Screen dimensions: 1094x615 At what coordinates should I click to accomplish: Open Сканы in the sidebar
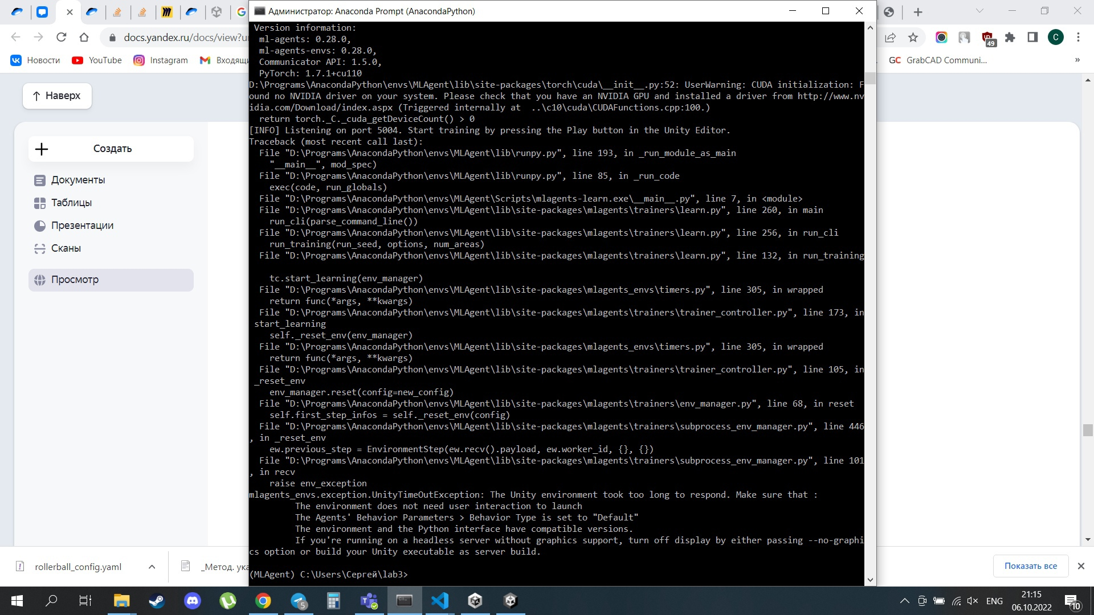click(x=66, y=248)
